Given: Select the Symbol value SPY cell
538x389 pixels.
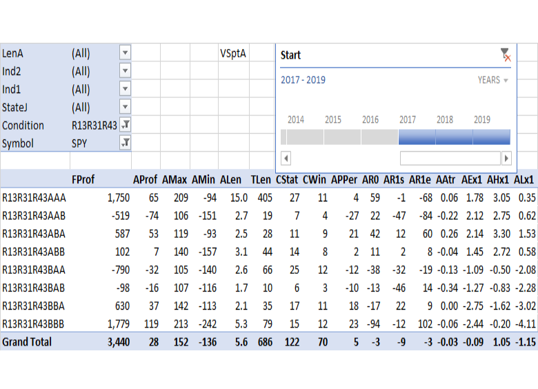Looking at the screenshot, I should [x=79, y=143].
